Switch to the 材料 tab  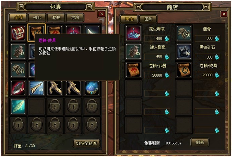(x=75, y=18)
